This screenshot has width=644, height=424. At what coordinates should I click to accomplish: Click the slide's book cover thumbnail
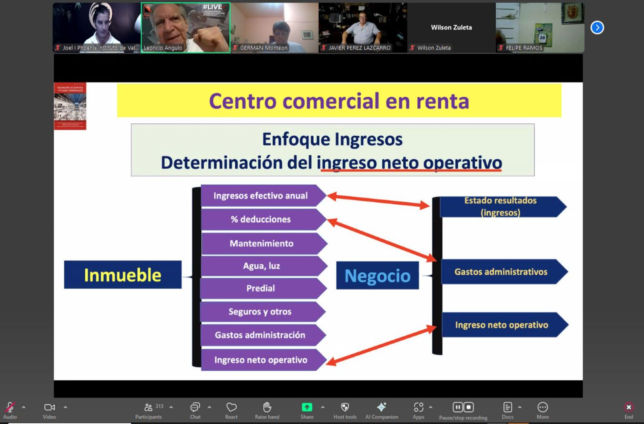(70, 106)
